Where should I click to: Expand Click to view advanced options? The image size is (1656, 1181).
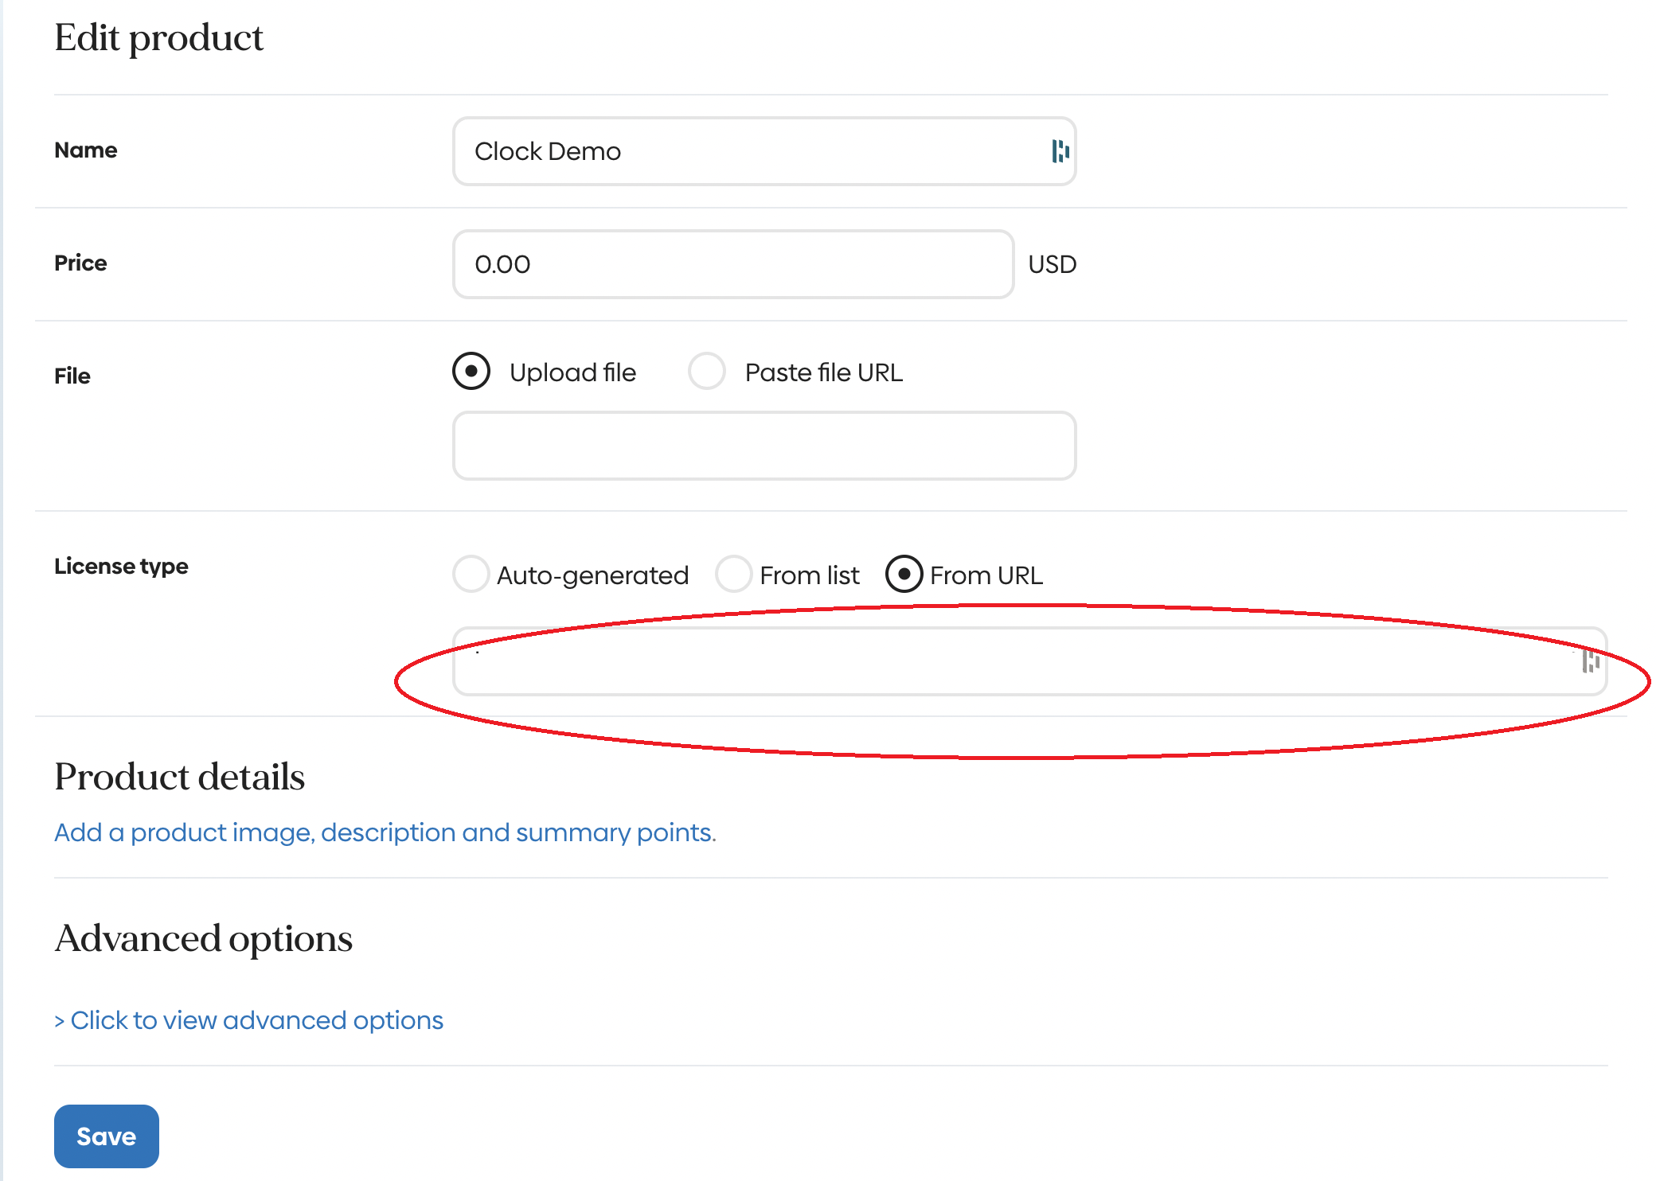[x=248, y=1020]
